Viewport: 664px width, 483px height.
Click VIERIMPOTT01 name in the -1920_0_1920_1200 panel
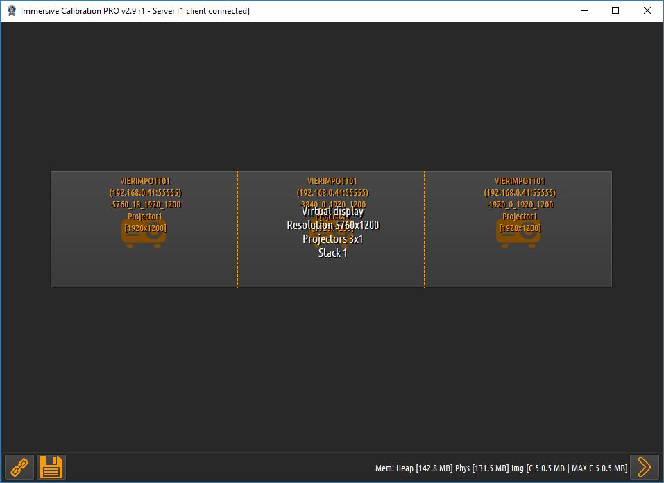(520, 181)
